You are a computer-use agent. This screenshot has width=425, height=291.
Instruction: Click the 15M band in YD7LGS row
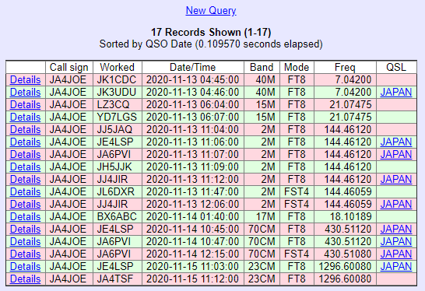(x=265, y=117)
